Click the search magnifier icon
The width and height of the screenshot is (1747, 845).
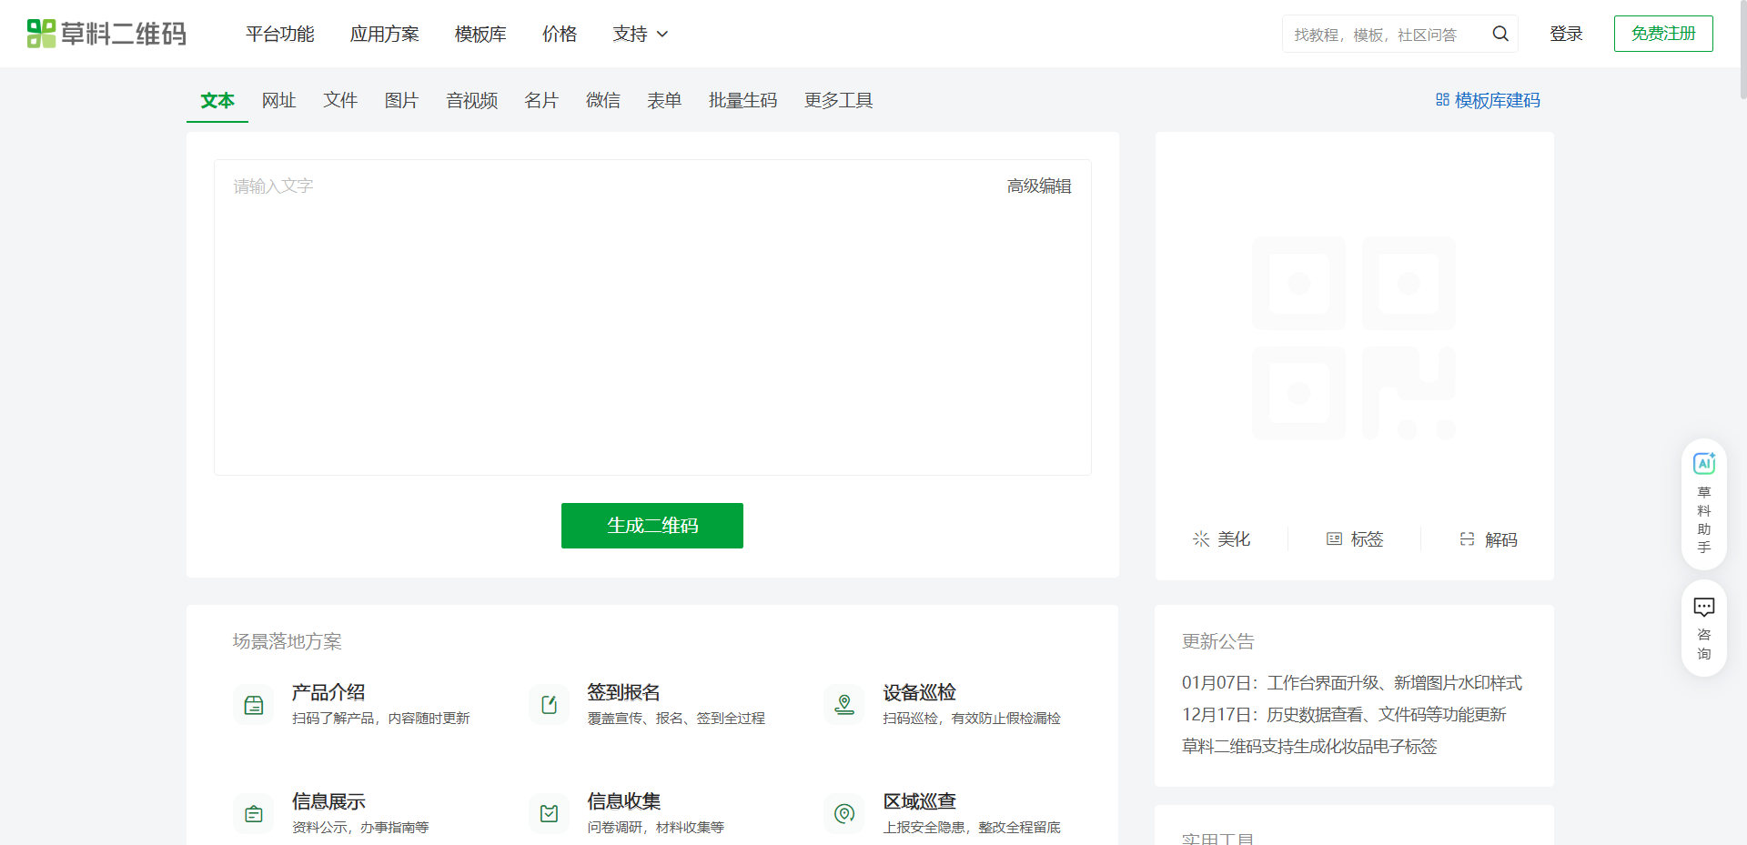click(1500, 34)
